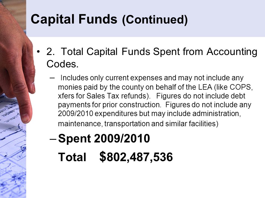The width and height of the screenshot is (265, 198).
Task: Click the phrase "Figures do not include debt"
Action: click(201, 96)
